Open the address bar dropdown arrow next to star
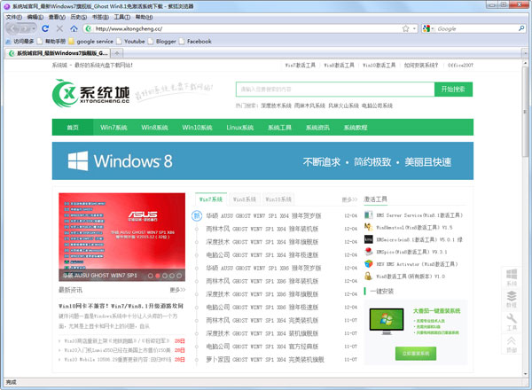Viewport: 532px width, 390px height. click(414, 28)
